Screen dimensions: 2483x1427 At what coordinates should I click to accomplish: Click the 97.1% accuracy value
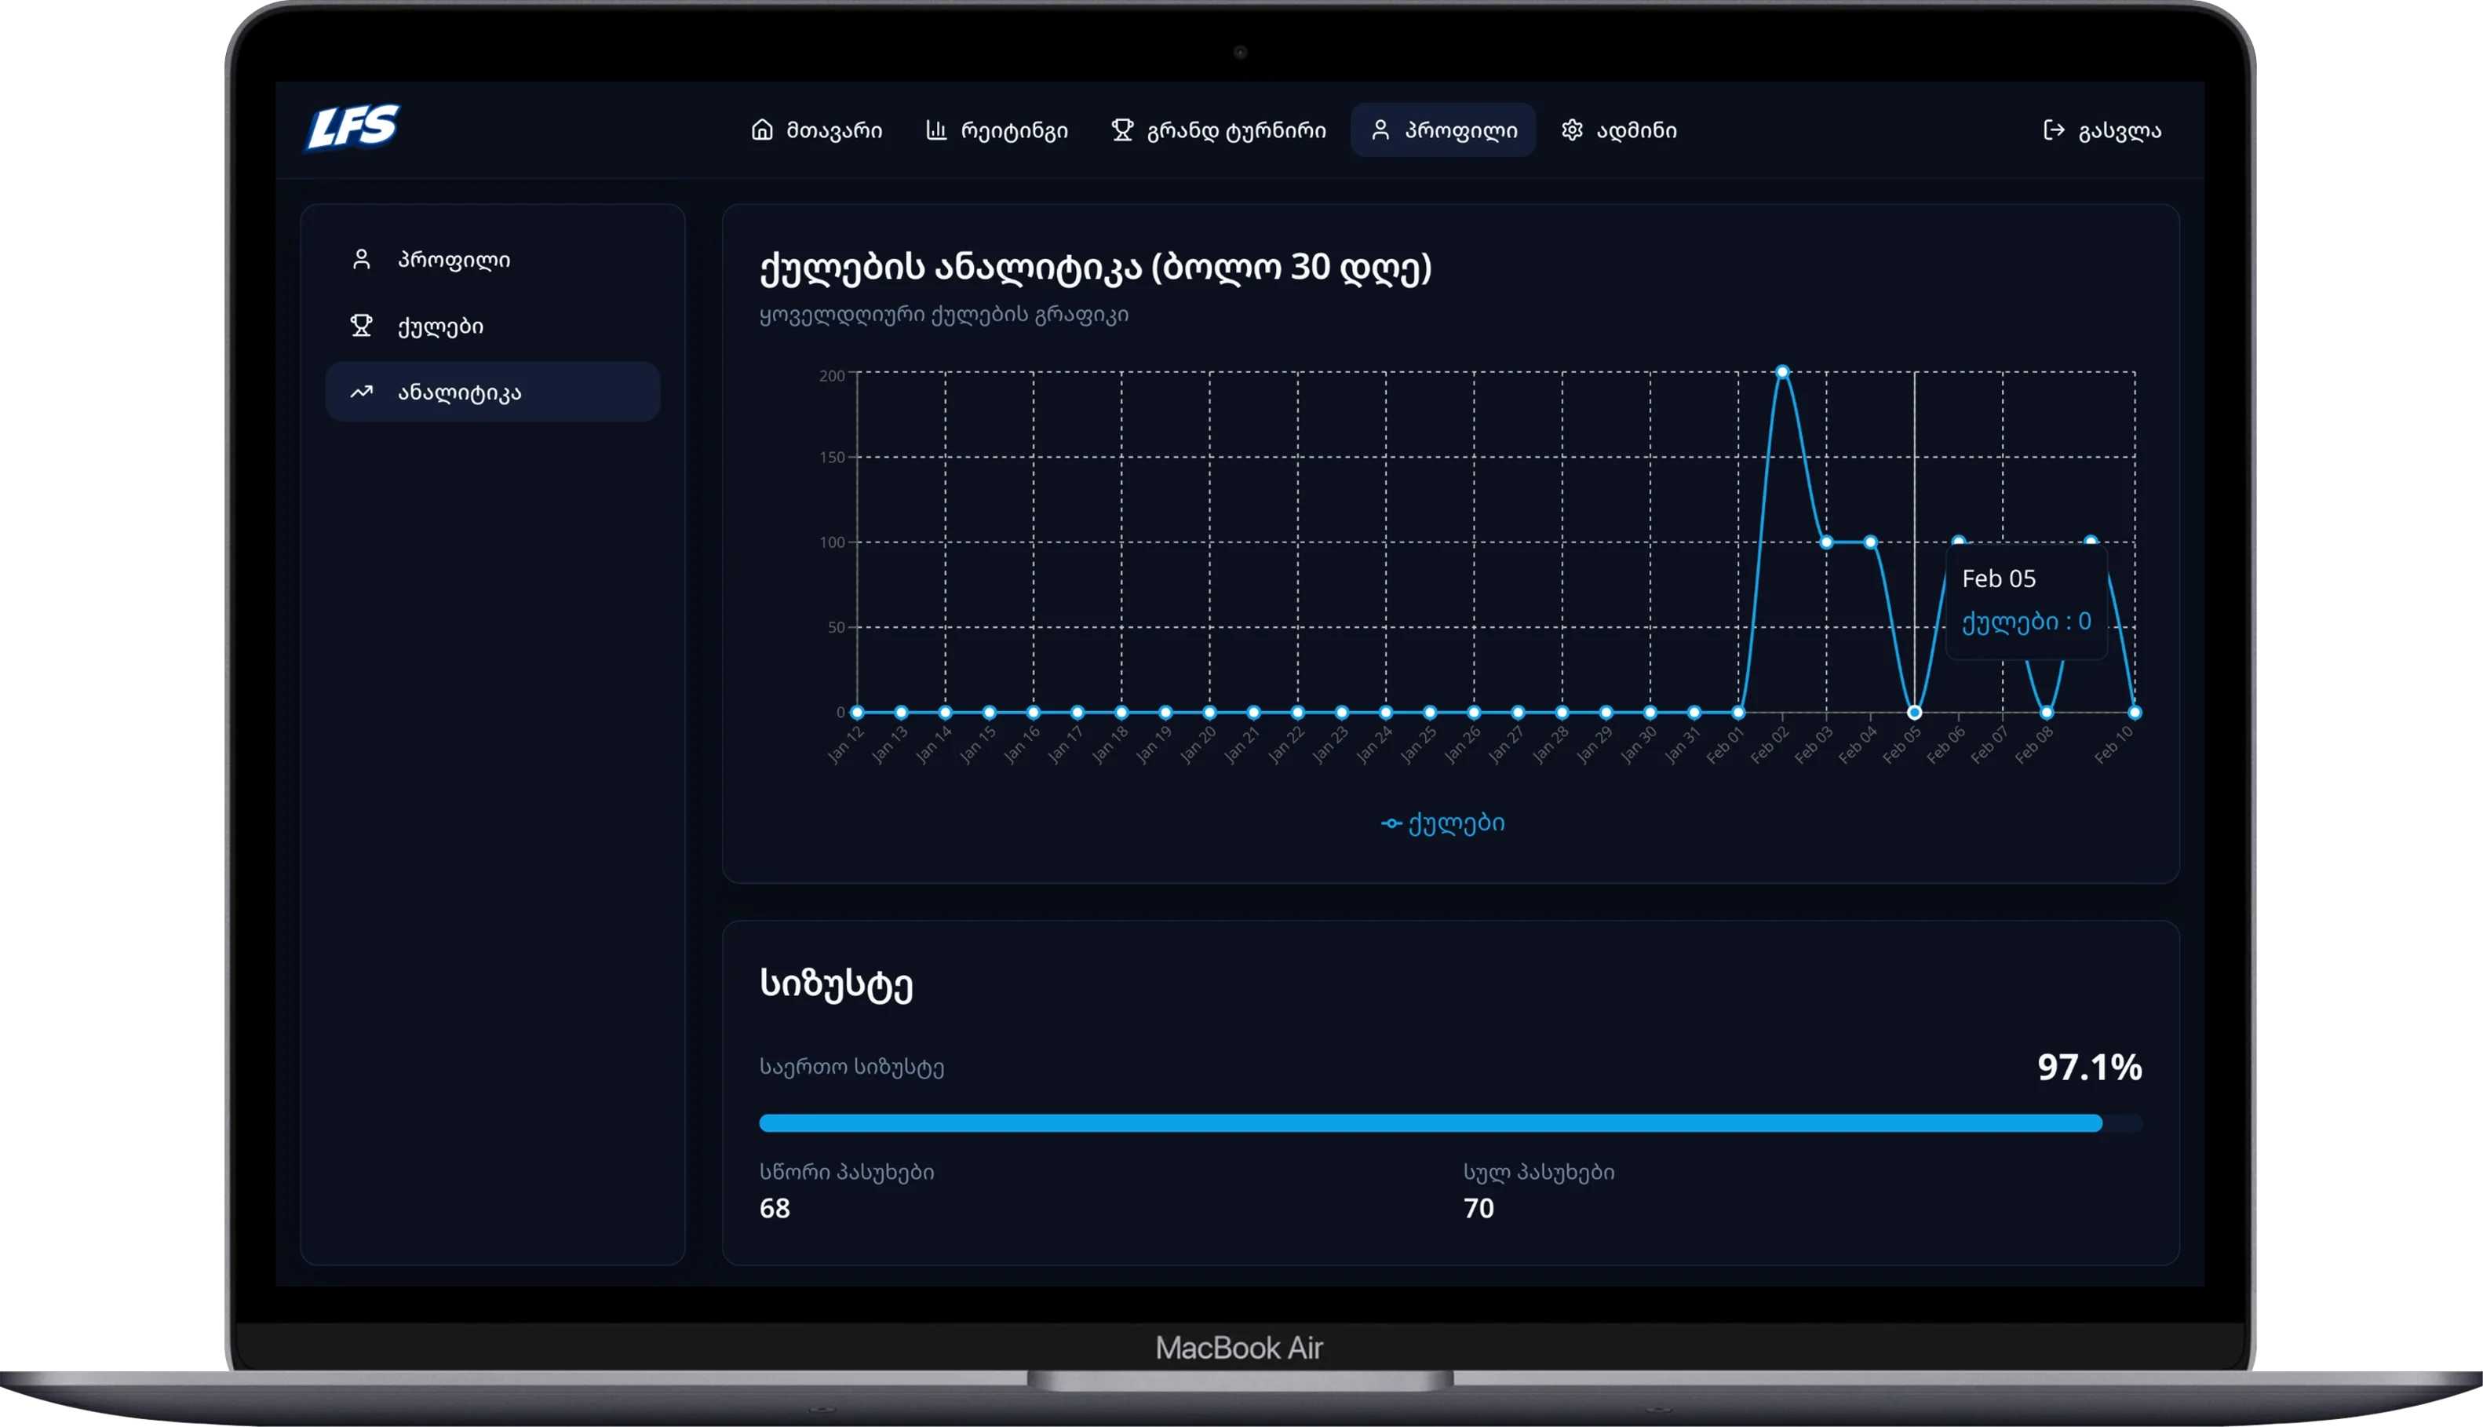(2089, 1068)
